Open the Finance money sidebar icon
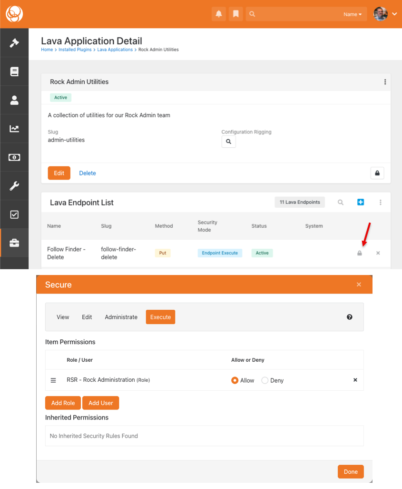Image resolution: width=402 pixels, height=489 pixels. (x=14, y=157)
